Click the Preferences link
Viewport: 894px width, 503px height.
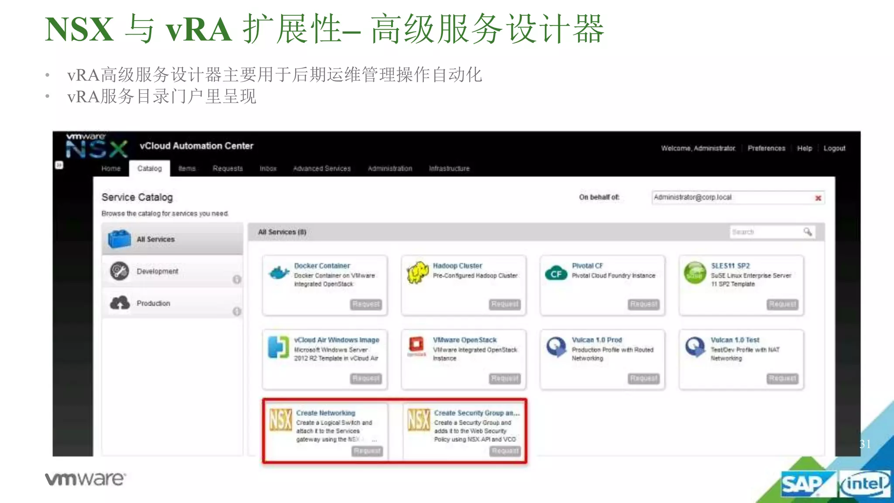[x=766, y=148]
